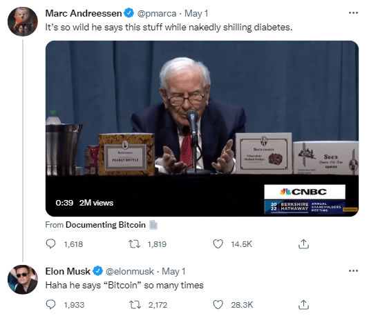
Task: Open more options for Elon Musk's tweet
Action: coord(353,271)
